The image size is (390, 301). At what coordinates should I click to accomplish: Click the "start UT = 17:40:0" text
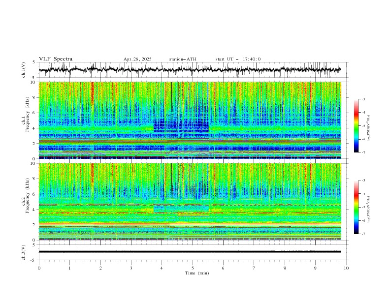(238, 59)
